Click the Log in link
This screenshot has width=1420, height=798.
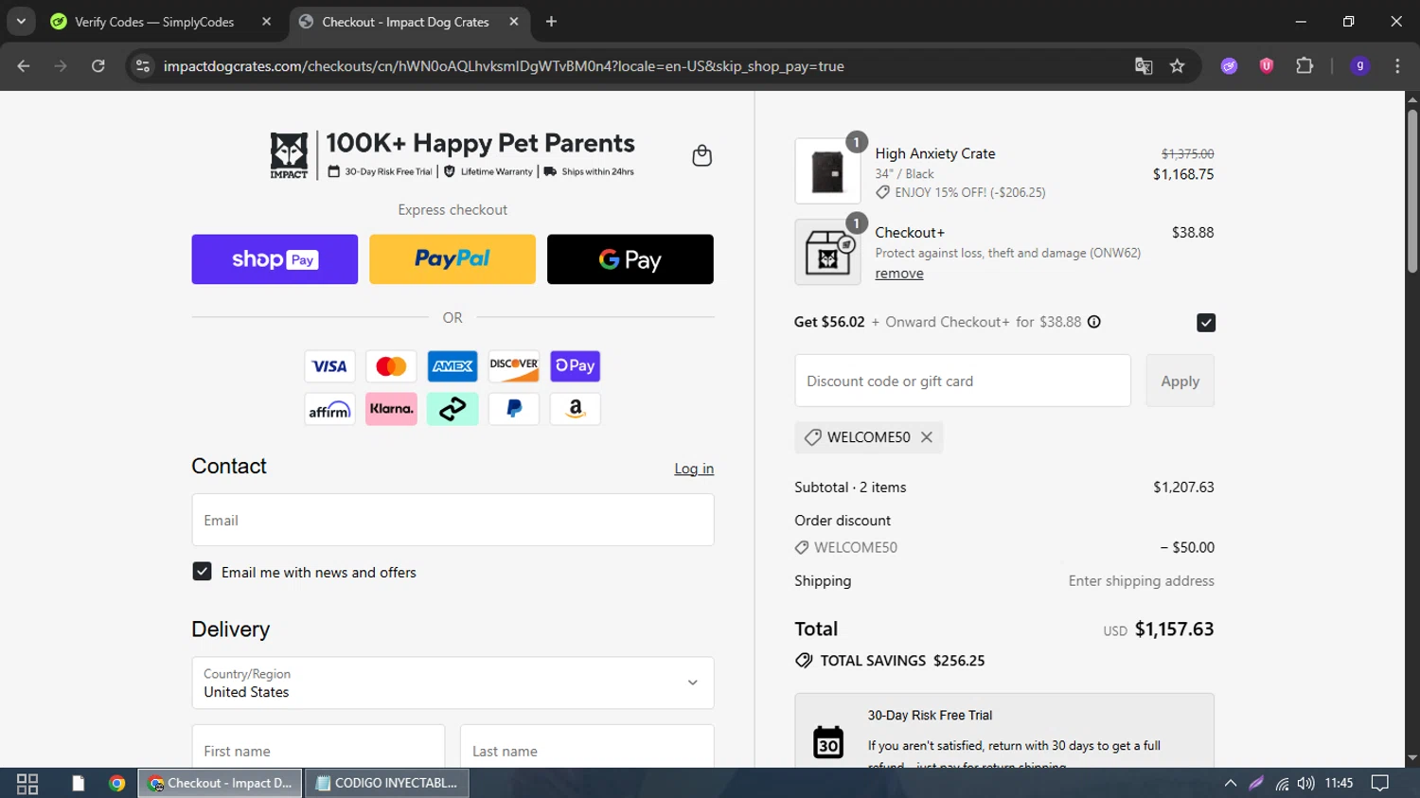coord(694,469)
